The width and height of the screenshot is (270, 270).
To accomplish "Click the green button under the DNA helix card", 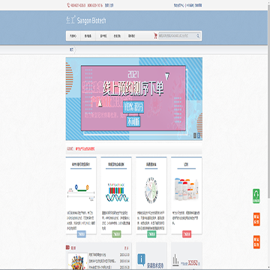I will [x=116, y=234].
